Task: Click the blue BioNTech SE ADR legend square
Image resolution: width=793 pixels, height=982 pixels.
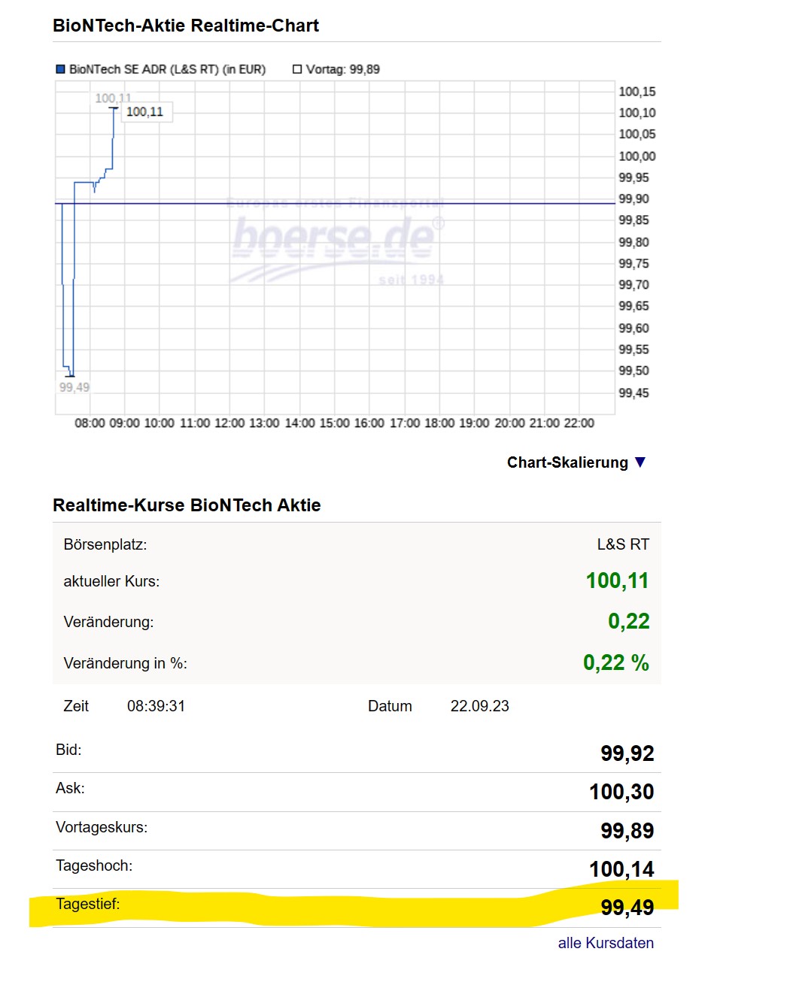Action: pos(61,69)
